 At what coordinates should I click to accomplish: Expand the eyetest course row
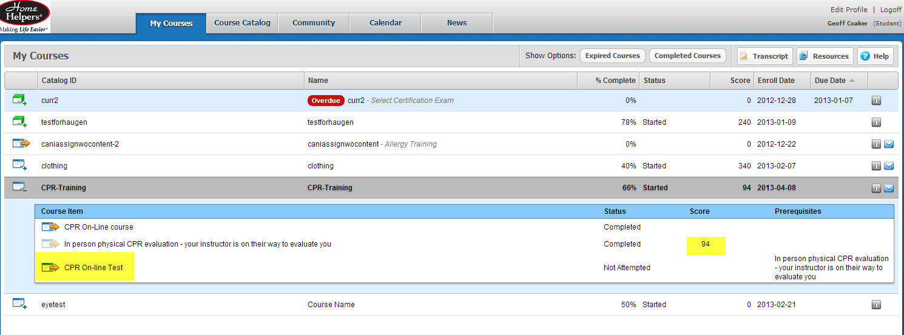click(x=19, y=304)
